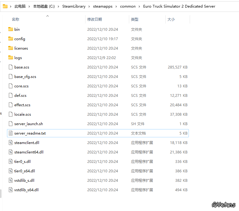
Task: Select the steamclient.dll file name
Action: coord(27,143)
